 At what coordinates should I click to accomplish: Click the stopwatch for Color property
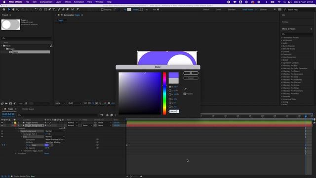click(x=27, y=145)
